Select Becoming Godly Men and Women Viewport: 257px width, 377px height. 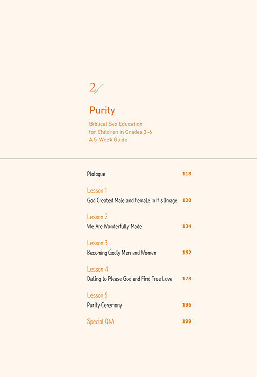[121, 253]
